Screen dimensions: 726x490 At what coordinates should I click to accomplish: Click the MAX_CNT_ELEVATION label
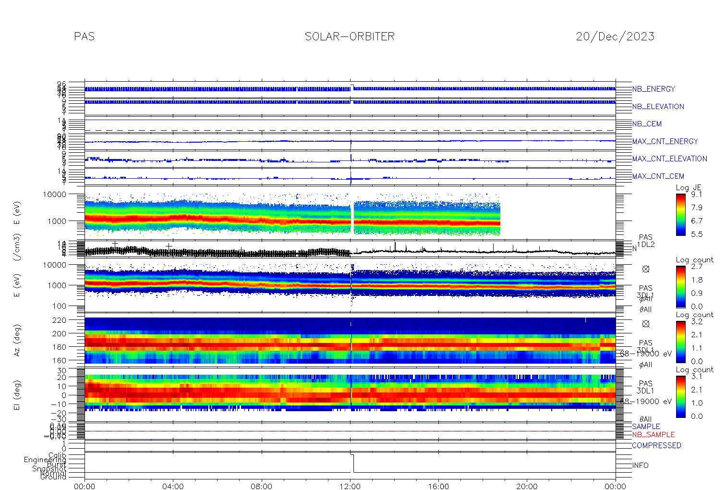[669, 159]
